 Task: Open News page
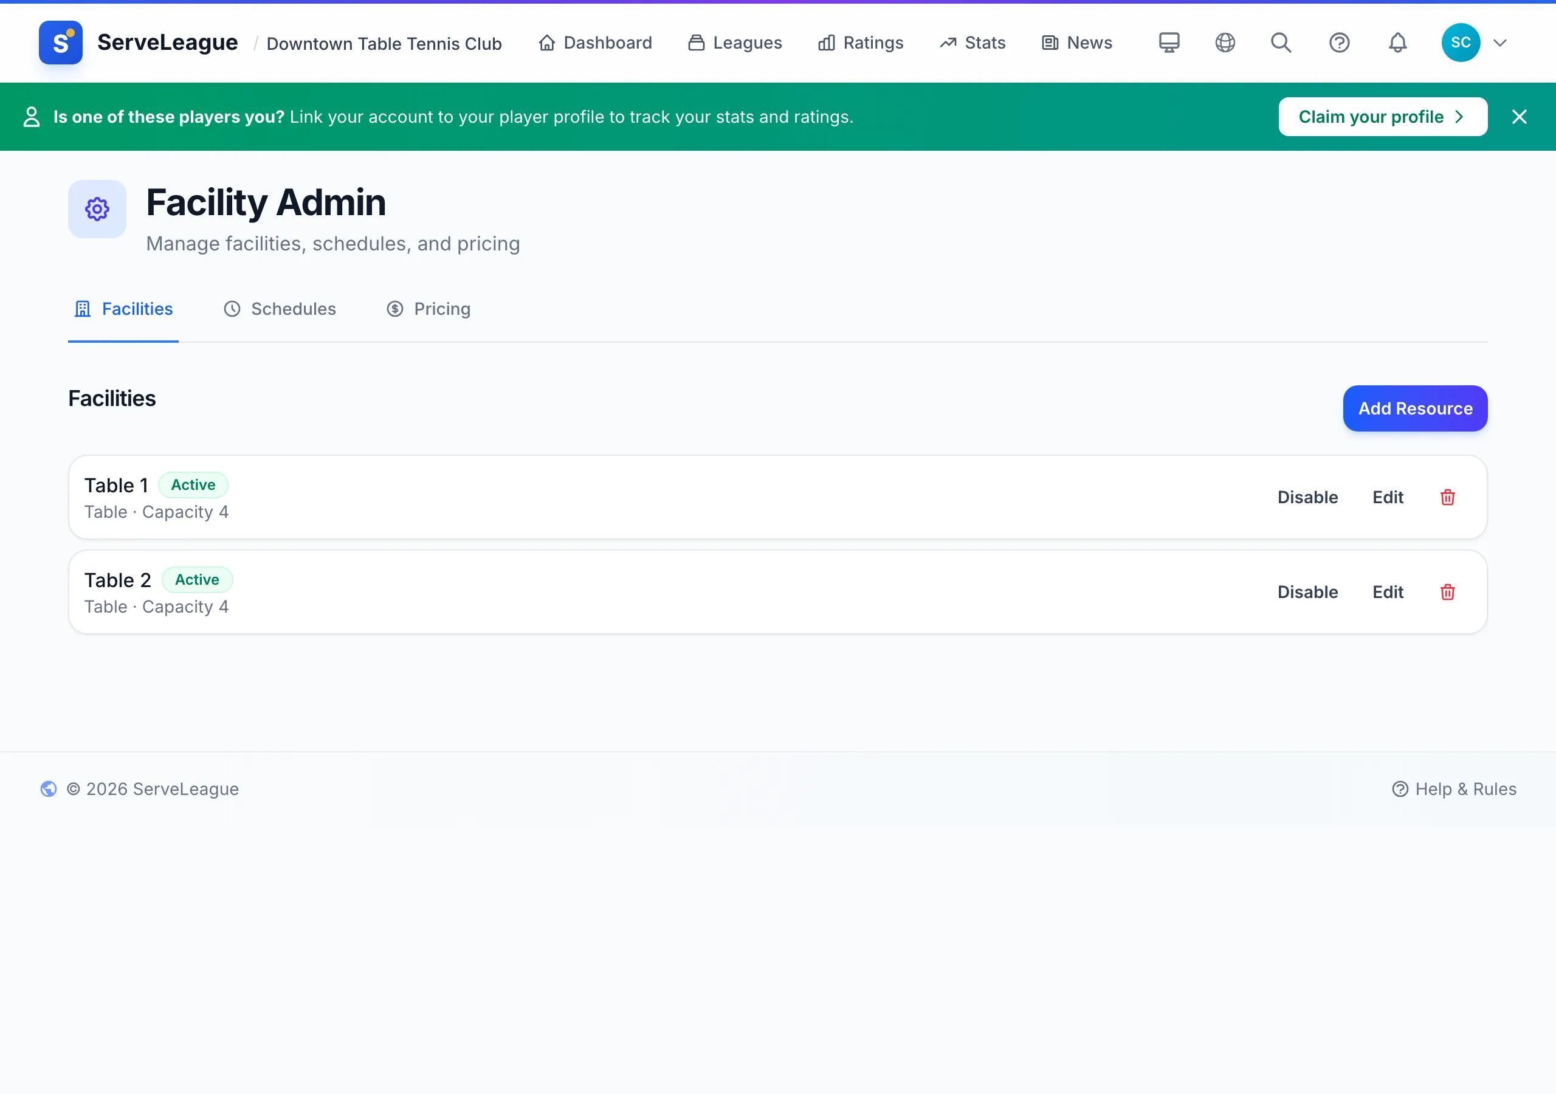(x=1077, y=43)
